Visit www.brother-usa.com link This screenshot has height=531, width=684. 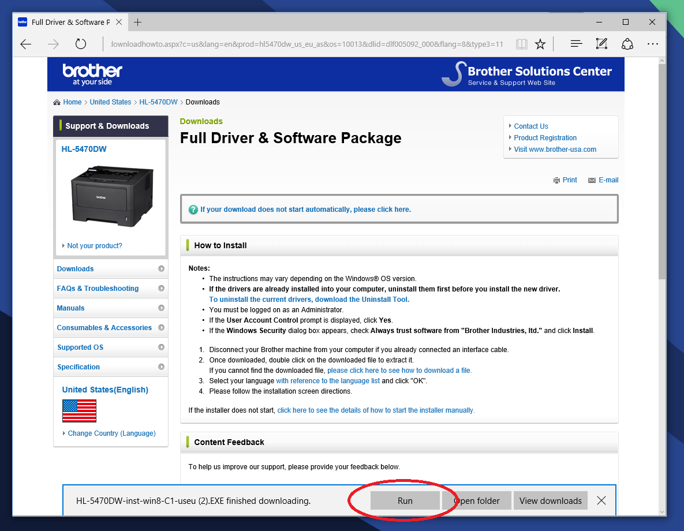click(x=555, y=149)
